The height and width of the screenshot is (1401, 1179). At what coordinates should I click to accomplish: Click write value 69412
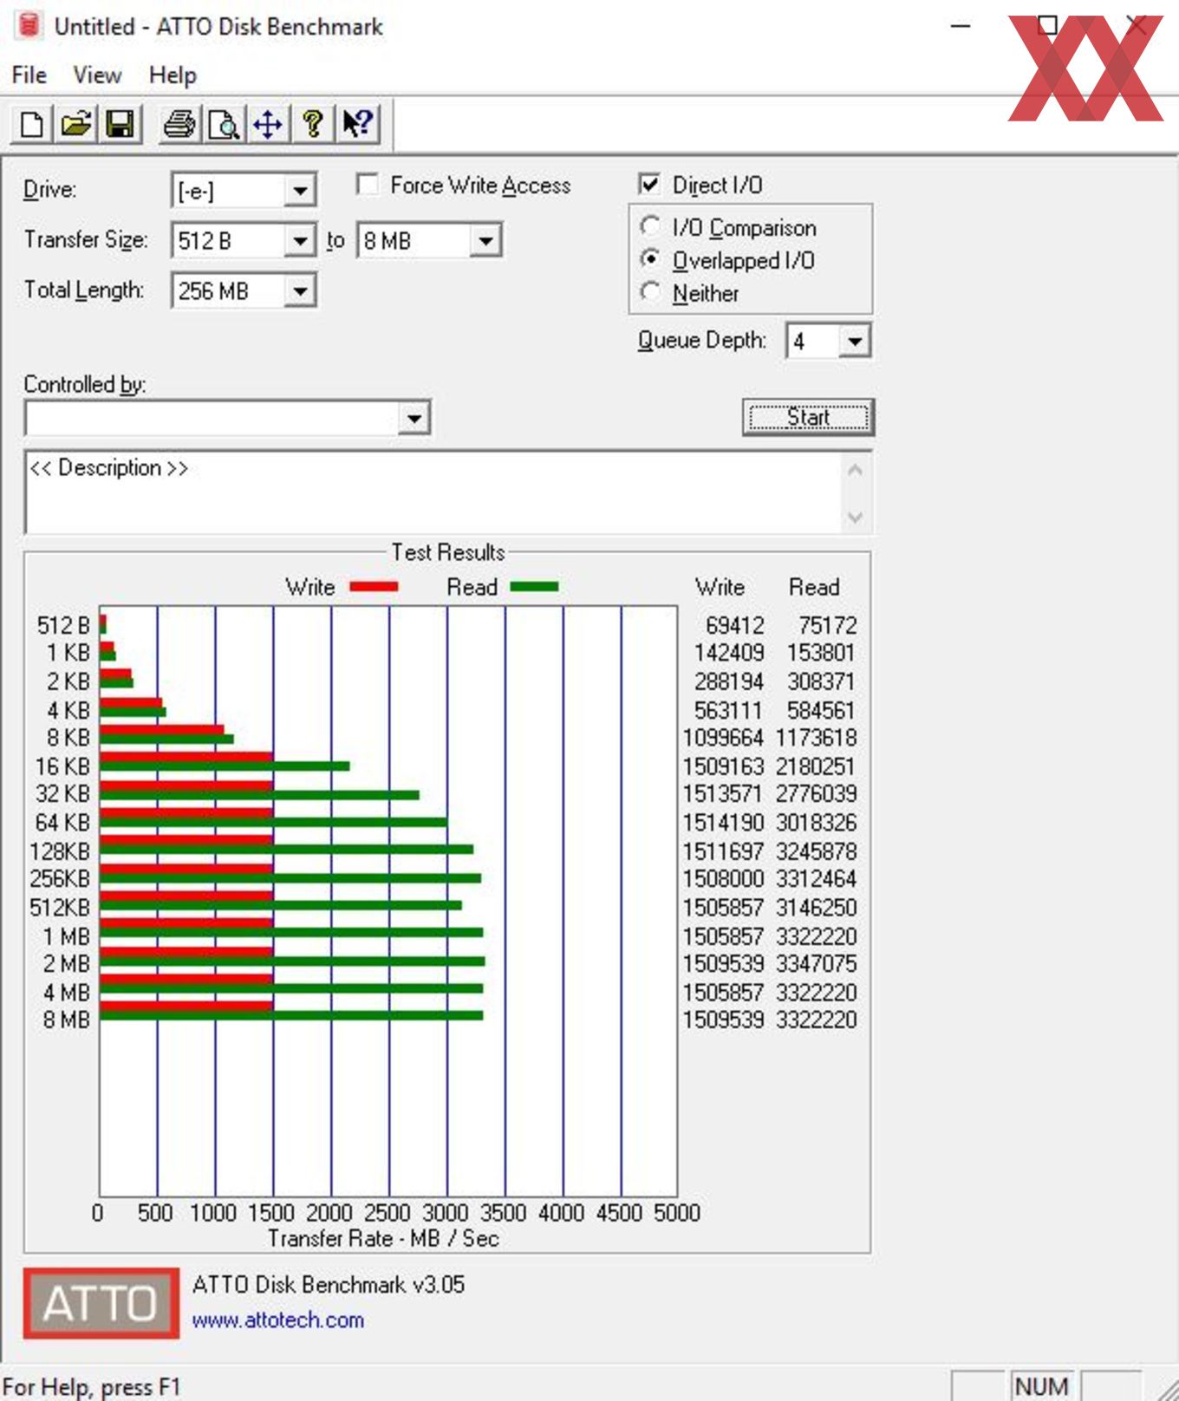[x=735, y=625]
